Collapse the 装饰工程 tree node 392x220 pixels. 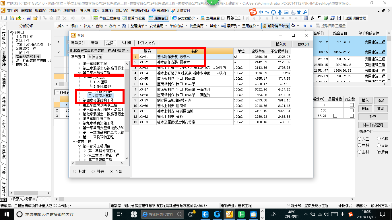74,142
